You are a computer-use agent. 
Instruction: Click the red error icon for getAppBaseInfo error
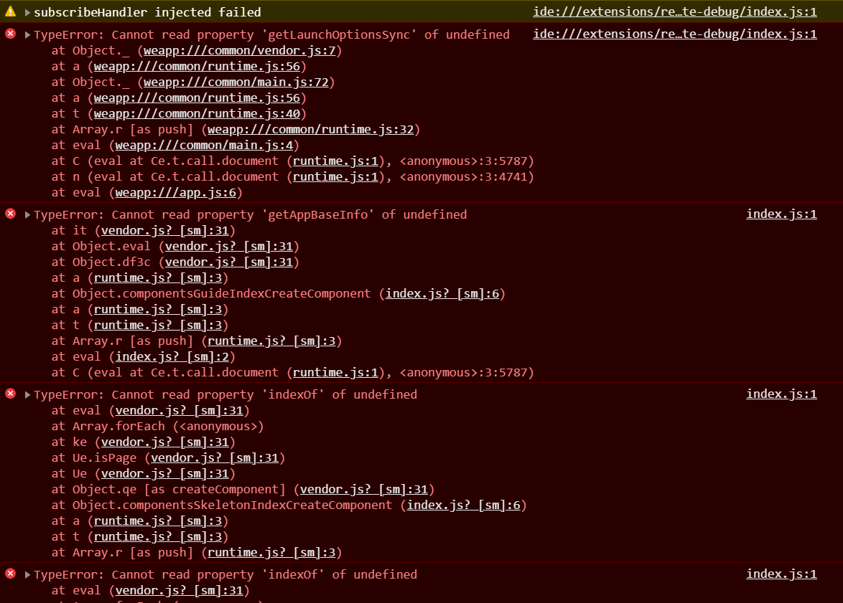pos(10,214)
